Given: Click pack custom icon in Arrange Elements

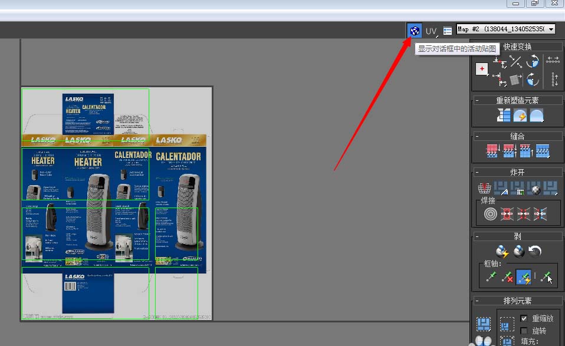Looking at the screenshot, I should [x=484, y=324].
